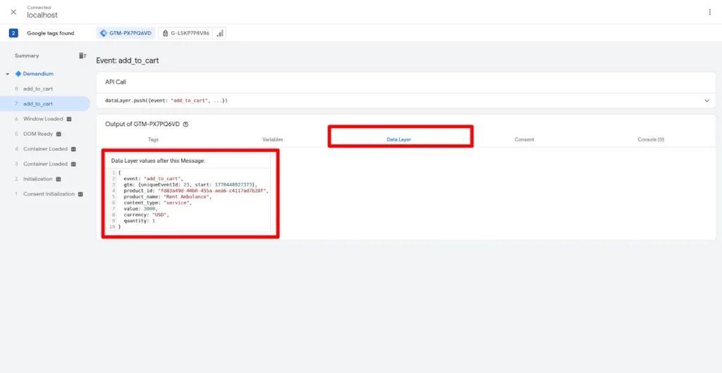Click the gtm uniqueEventId line
The image size is (722, 373).
click(190, 184)
